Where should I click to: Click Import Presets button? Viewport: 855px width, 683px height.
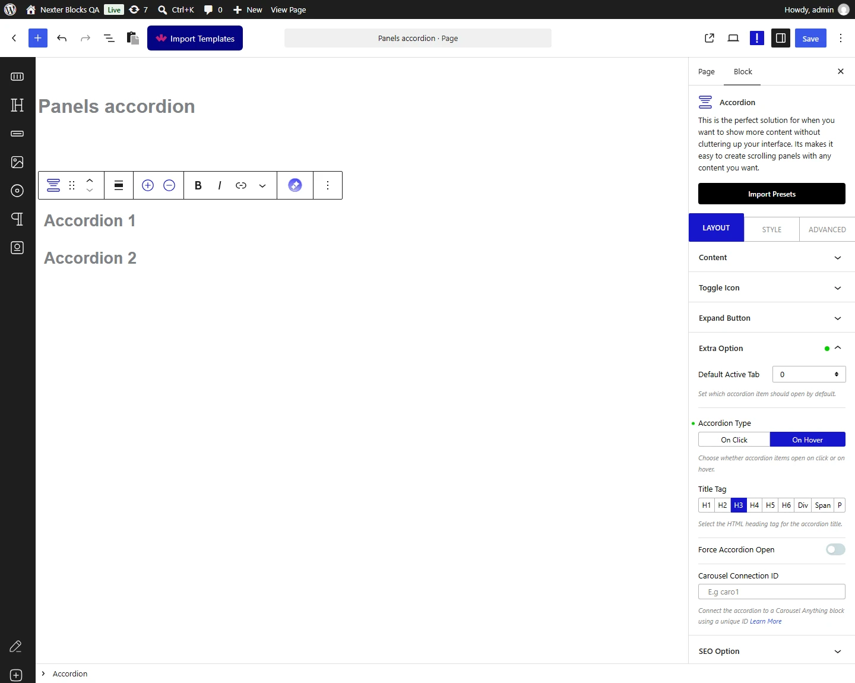click(772, 194)
